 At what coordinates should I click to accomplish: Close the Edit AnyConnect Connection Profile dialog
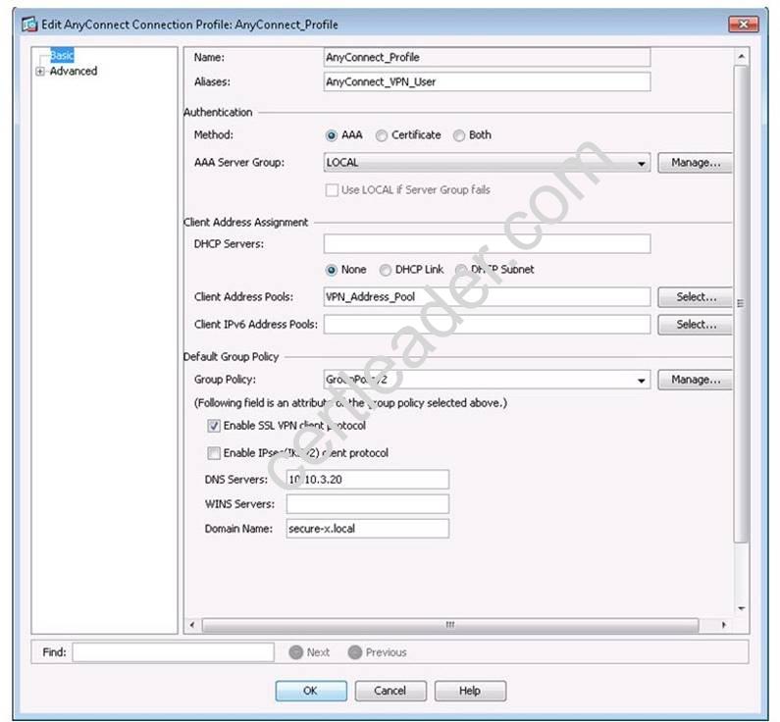coord(743,24)
